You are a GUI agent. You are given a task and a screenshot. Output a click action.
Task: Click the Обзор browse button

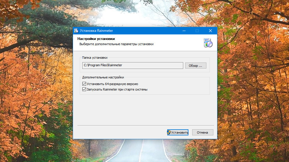tap(196, 66)
